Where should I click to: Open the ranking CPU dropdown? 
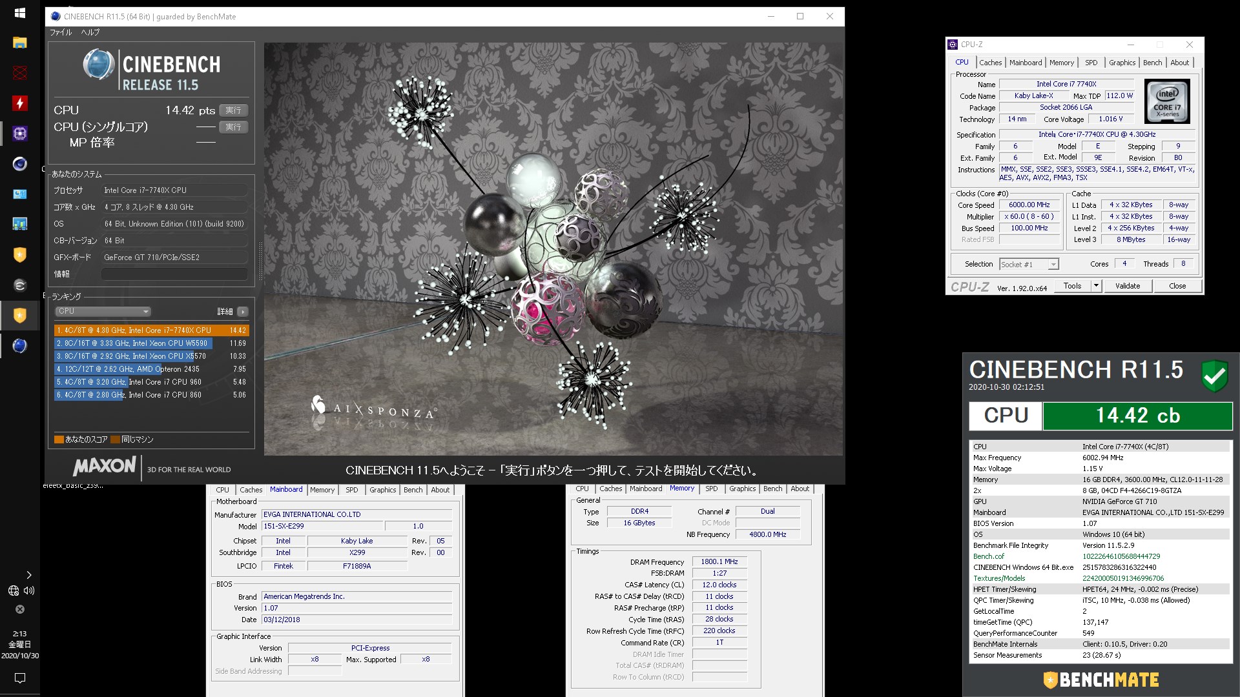pos(103,311)
